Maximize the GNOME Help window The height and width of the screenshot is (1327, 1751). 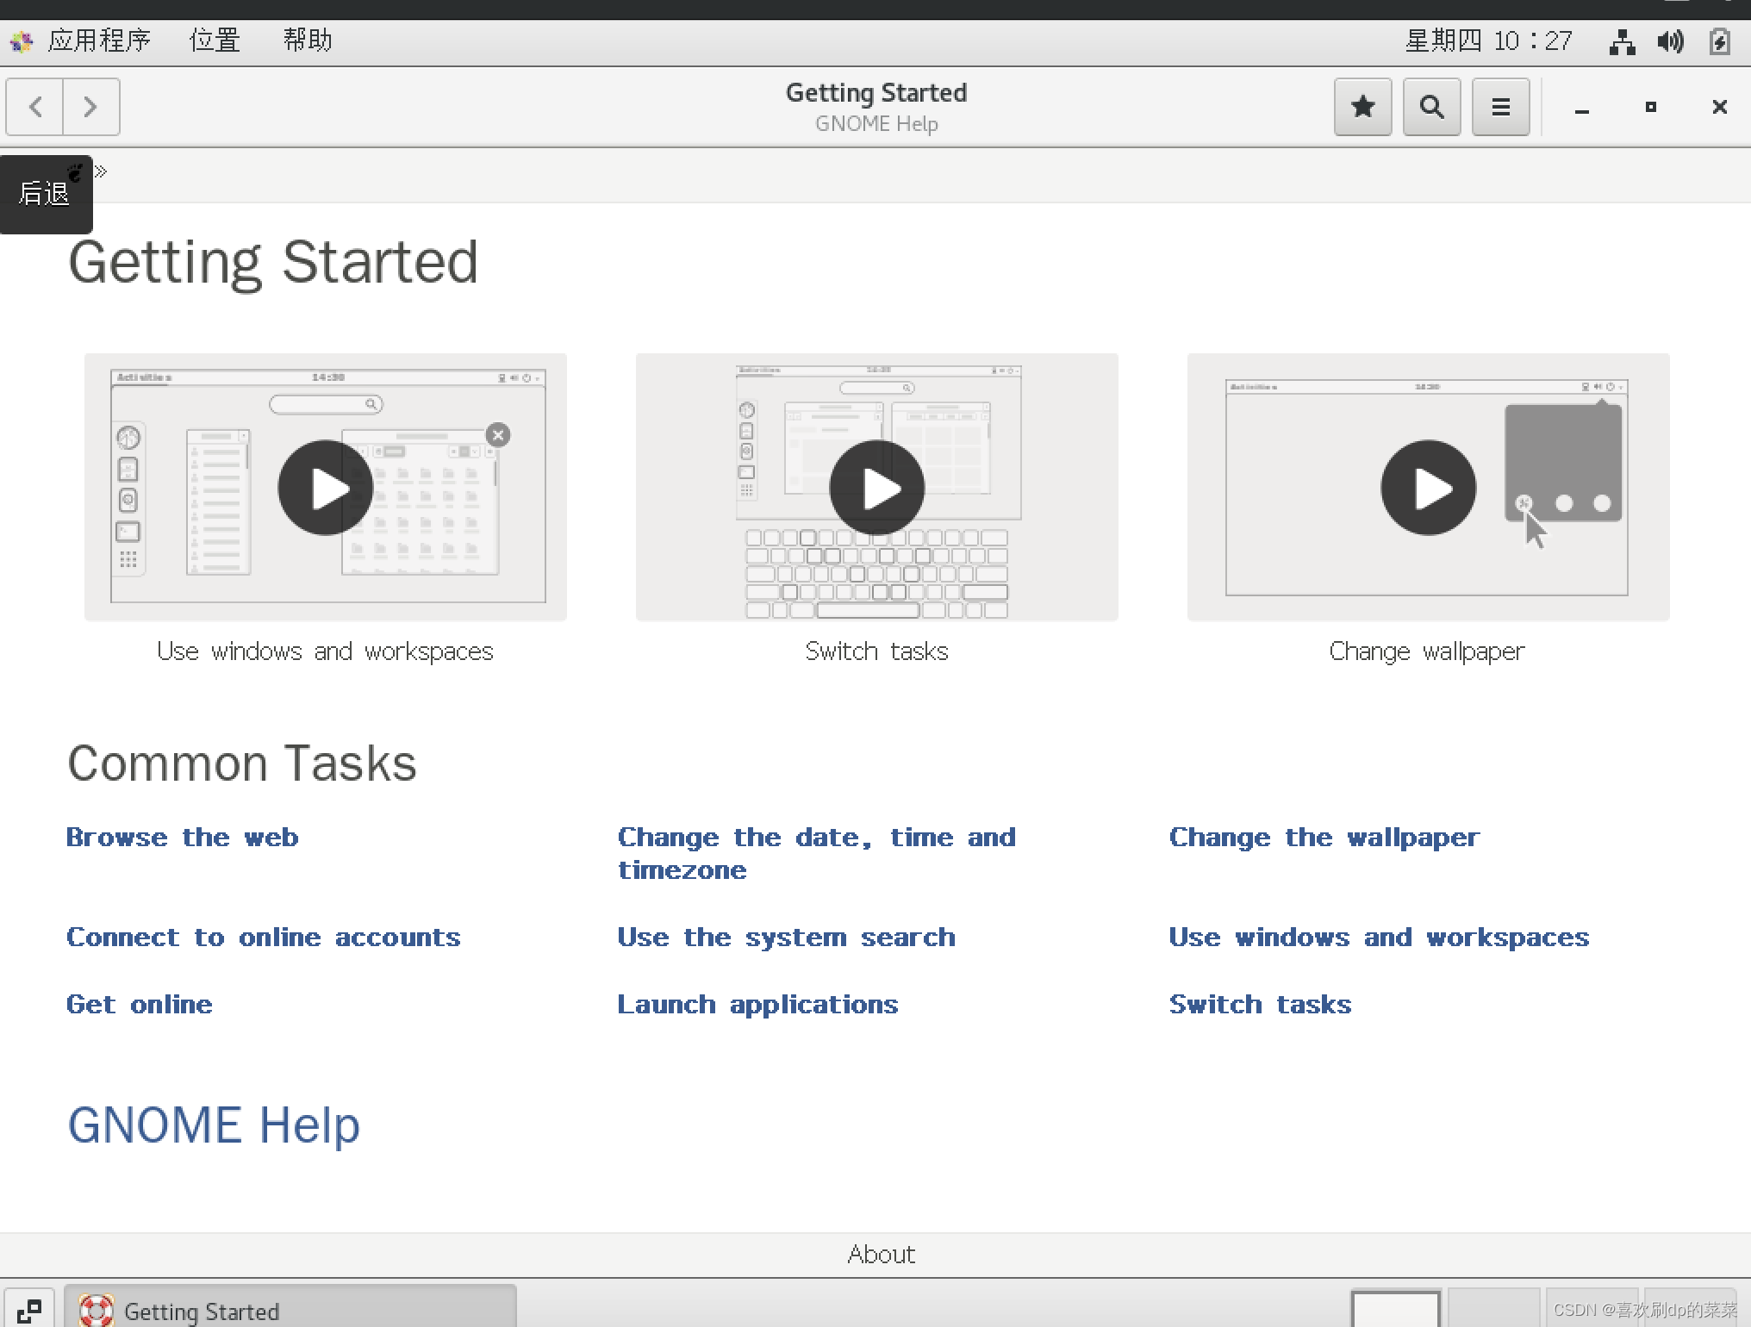[1650, 107]
